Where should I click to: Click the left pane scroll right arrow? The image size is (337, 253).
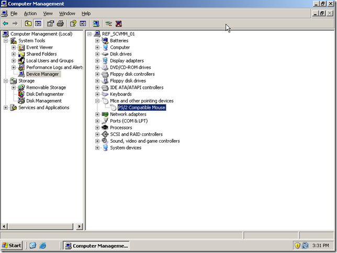click(80, 226)
